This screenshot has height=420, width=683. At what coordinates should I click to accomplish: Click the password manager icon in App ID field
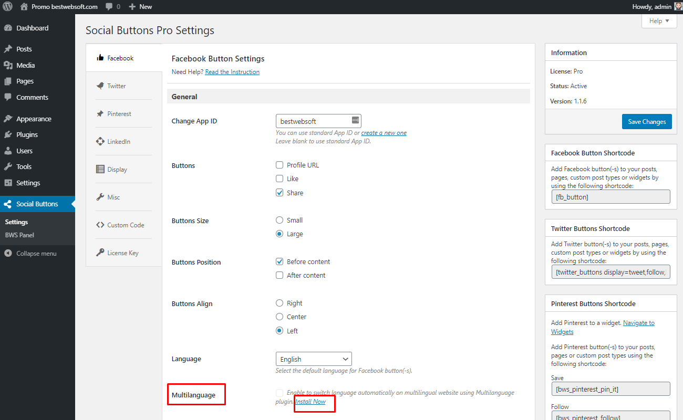[355, 121]
